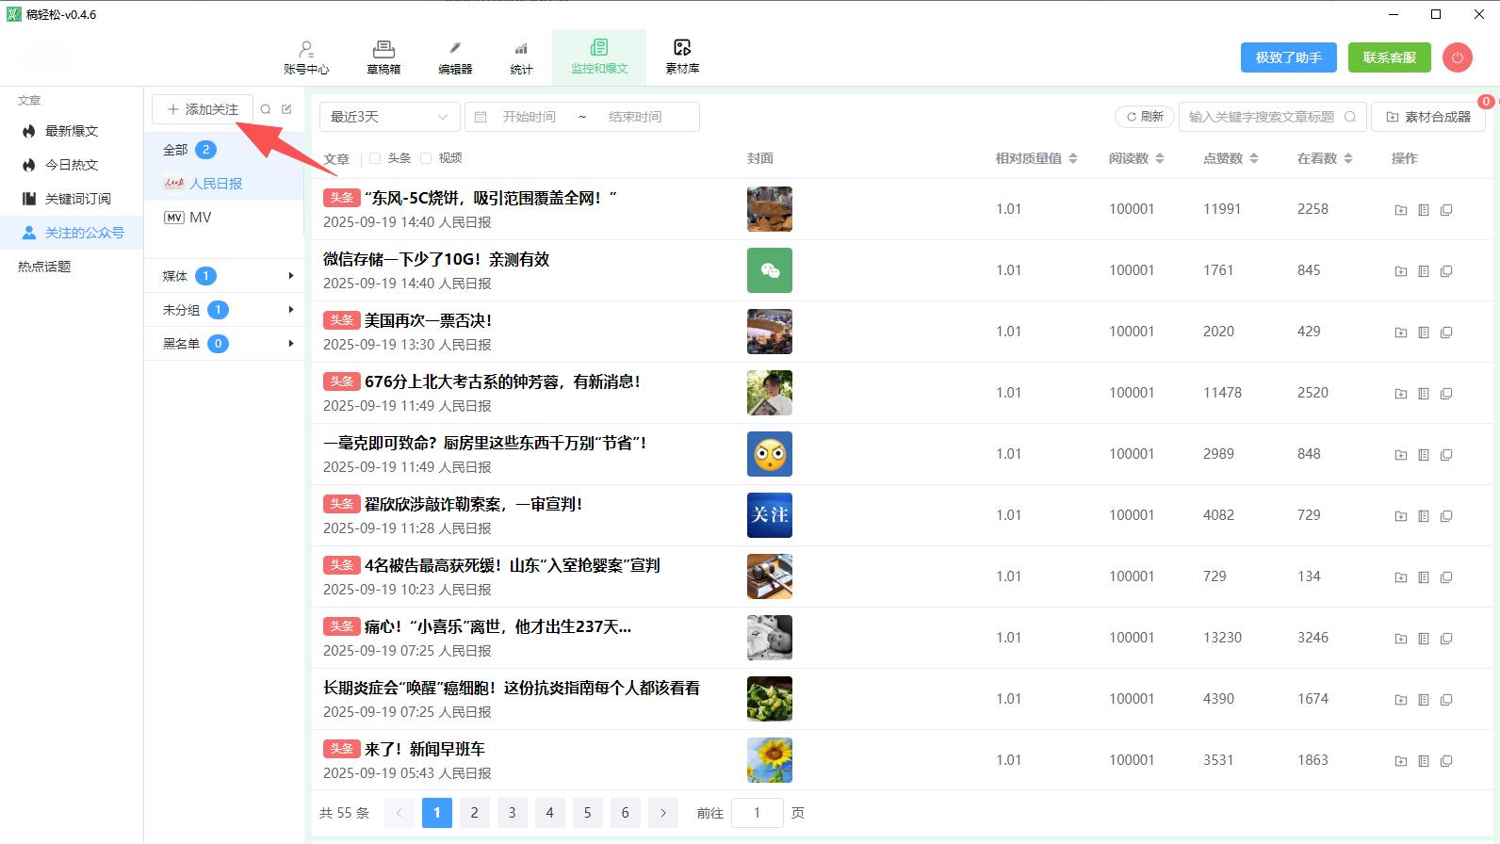Click the 开始时间 date field
Image resolution: width=1500 pixels, height=844 pixels.
[x=529, y=117]
